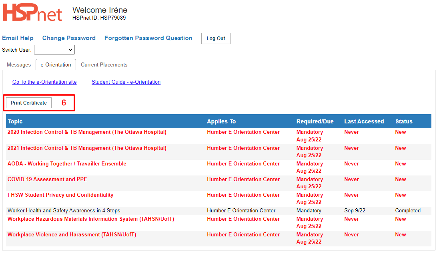Click New status in Workplace Hazardous Materials row

[x=400, y=219]
